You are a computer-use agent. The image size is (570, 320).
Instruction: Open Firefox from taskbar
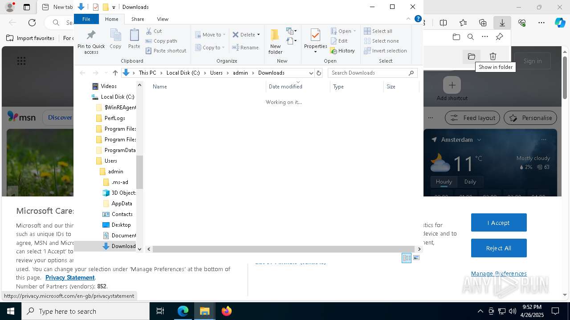[x=226, y=311]
